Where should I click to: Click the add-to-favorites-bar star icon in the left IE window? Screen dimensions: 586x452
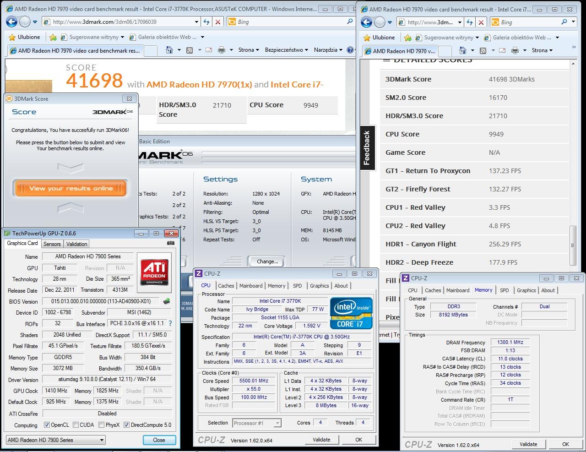pyautogui.click(x=53, y=37)
